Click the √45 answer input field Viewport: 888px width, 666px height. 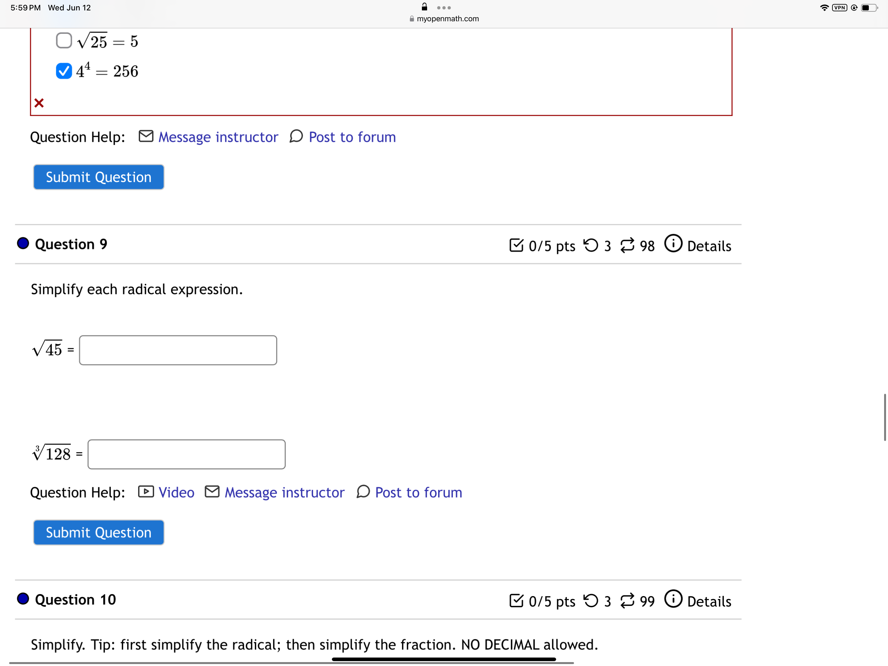pyautogui.click(x=177, y=349)
